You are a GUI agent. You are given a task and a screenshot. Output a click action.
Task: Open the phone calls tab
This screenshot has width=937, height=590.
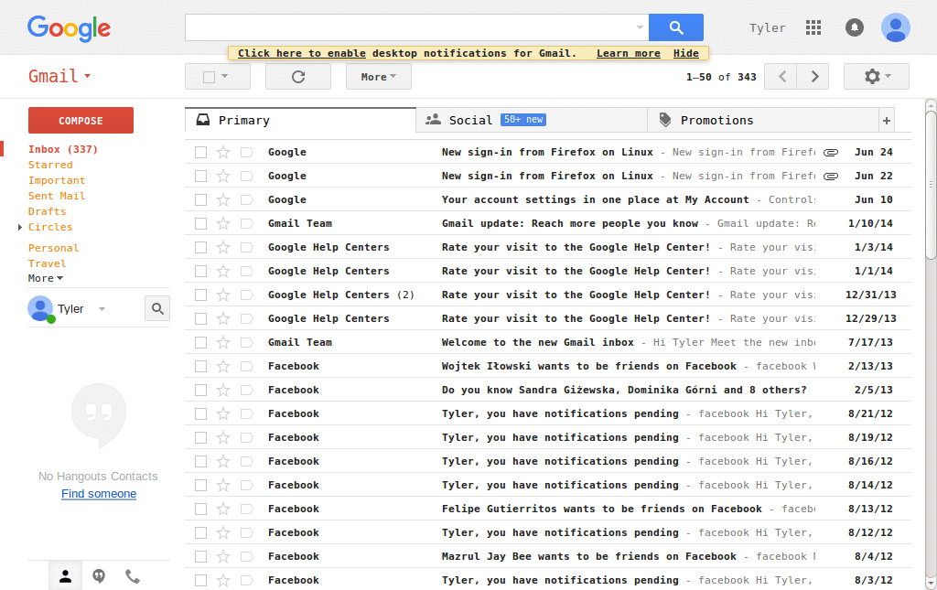click(x=132, y=576)
